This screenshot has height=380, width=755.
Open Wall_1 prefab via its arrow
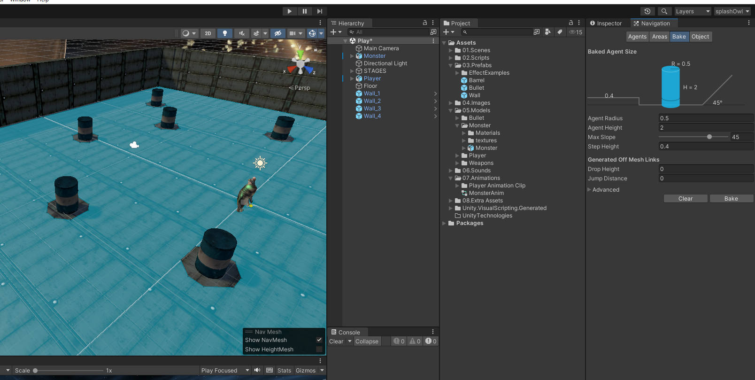click(x=435, y=93)
